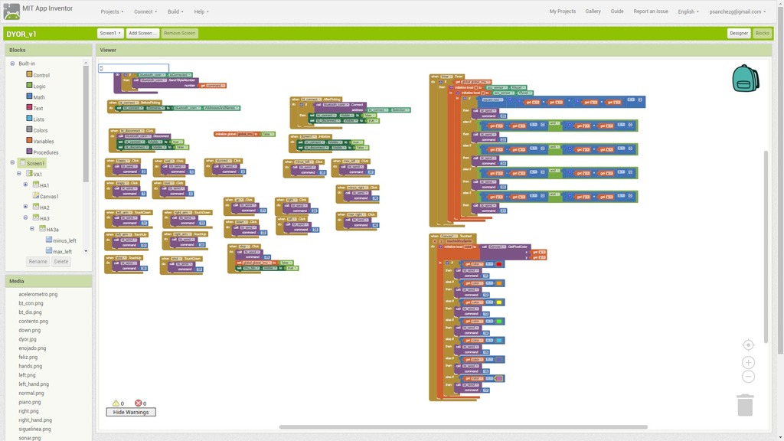
Task: Click the red error counter icon
Action: click(x=139, y=403)
